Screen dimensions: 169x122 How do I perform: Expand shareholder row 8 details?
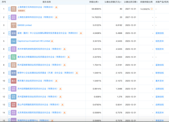click(x=9, y=65)
